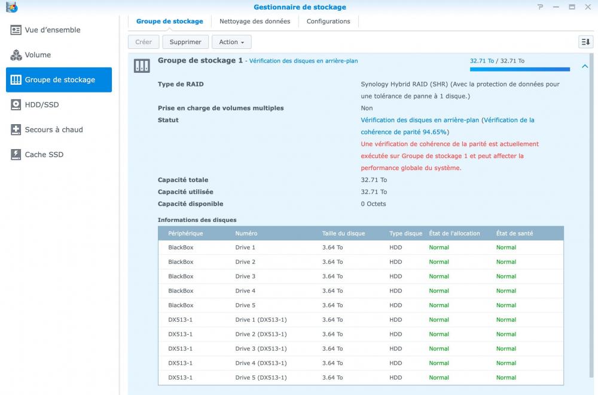This screenshot has height=395, width=598.
Task: Click the Groupe de stockage 1 disks icon
Action: pos(142,66)
